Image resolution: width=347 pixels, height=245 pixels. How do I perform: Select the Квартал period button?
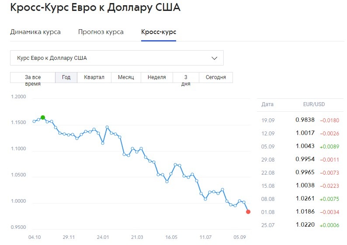point(94,78)
